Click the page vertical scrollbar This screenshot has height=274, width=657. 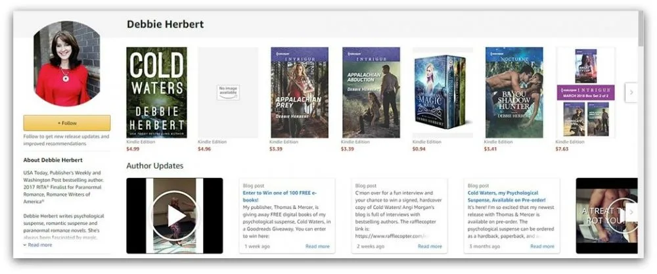(641, 30)
